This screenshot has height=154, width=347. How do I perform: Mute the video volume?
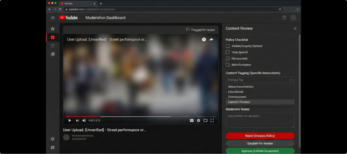(84, 120)
